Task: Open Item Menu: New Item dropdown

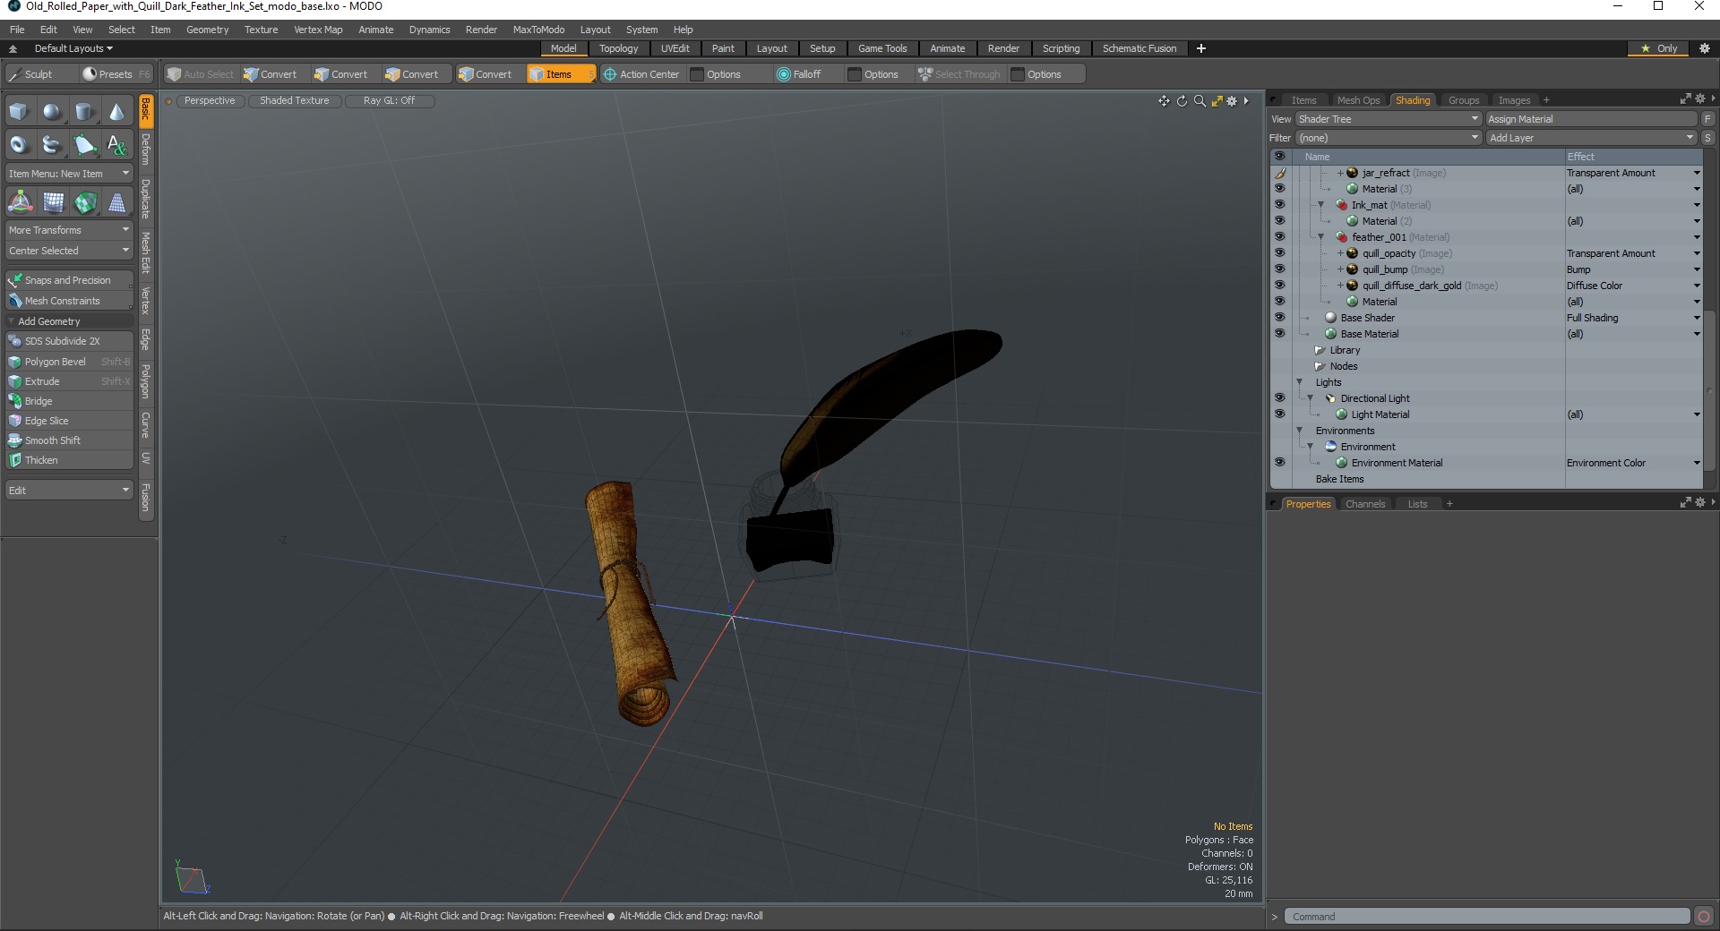Action: coord(70,174)
